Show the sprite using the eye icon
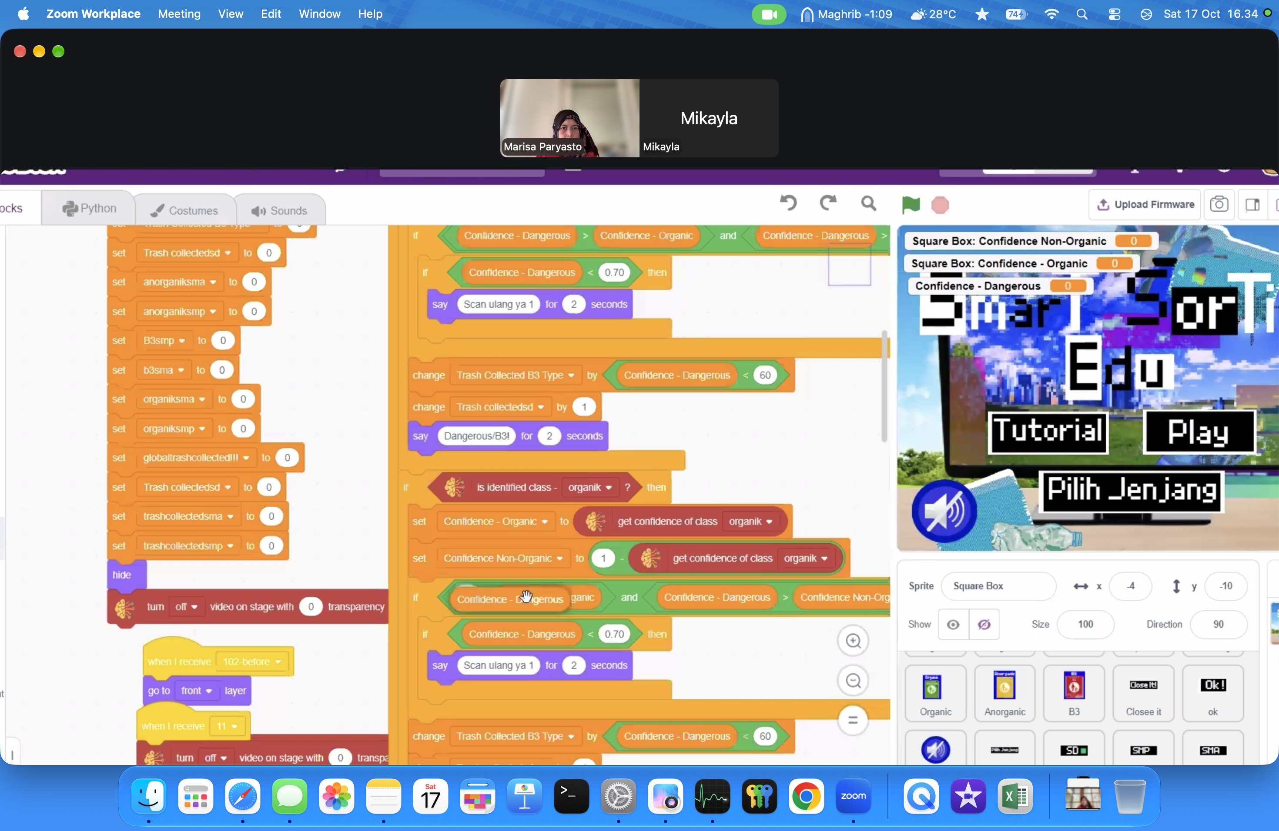 tap(953, 624)
